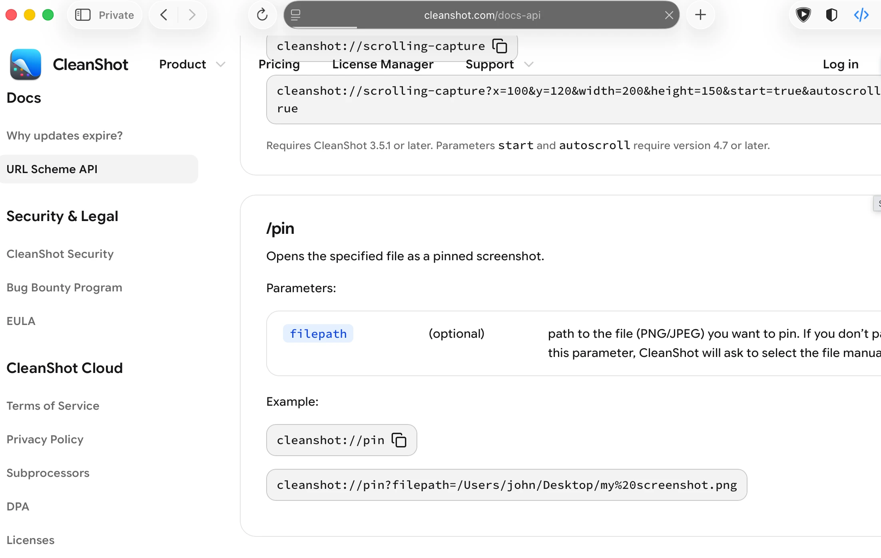Open the developer code extension icon
Image resolution: width=881 pixels, height=558 pixels.
click(861, 15)
